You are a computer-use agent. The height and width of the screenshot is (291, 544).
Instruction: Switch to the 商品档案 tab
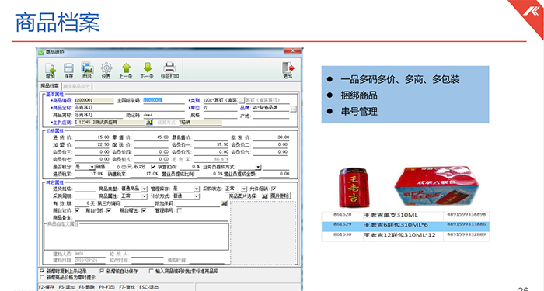pyautogui.click(x=50, y=86)
